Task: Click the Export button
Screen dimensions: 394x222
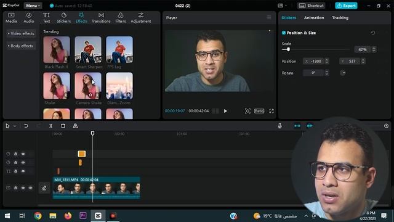Action: click(x=346, y=6)
